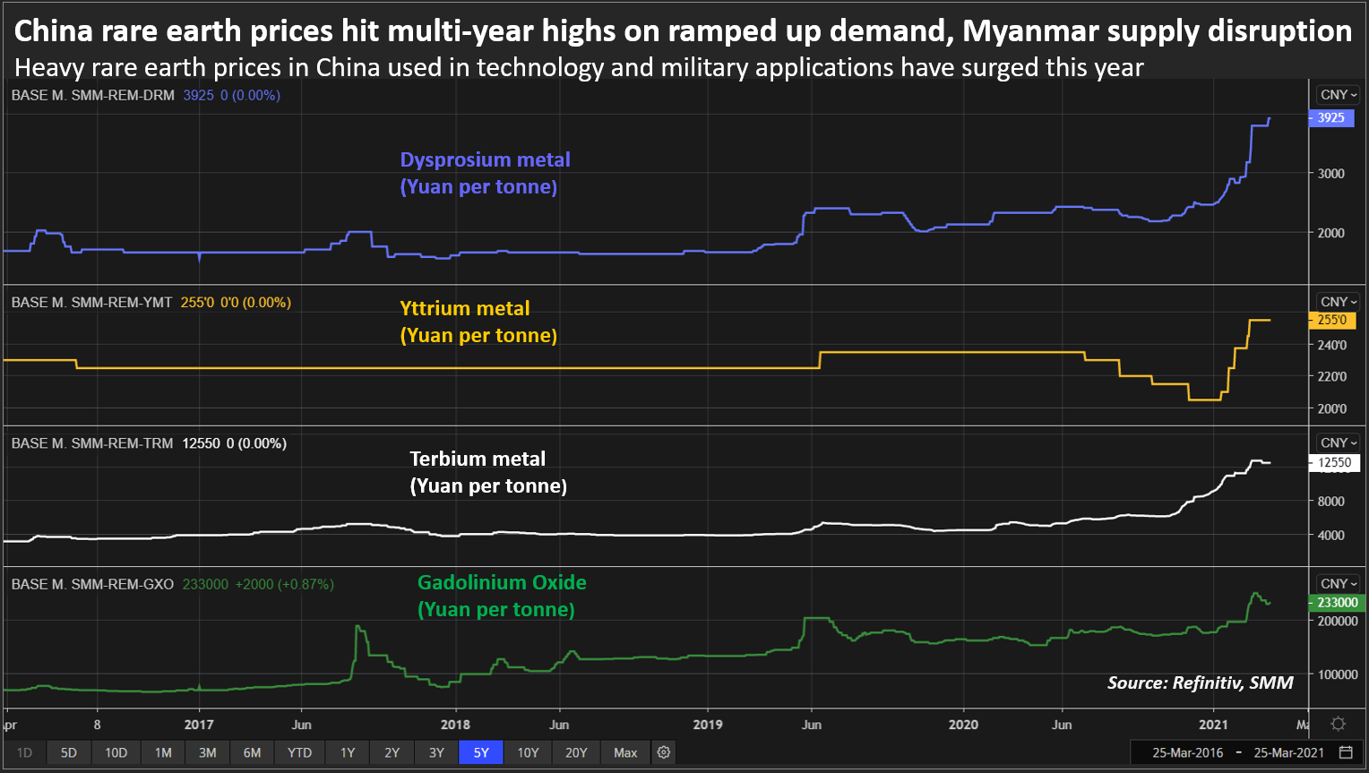Image resolution: width=1369 pixels, height=773 pixels.
Task: Click the 2017 label on time axis
Action: [199, 725]
